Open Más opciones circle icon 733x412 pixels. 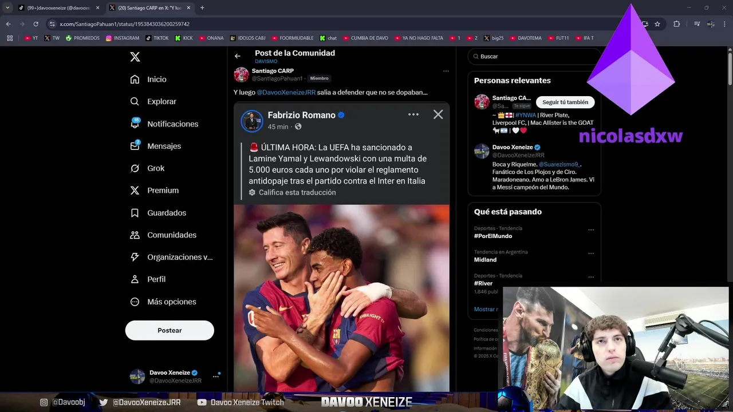[x=135, y=302]
